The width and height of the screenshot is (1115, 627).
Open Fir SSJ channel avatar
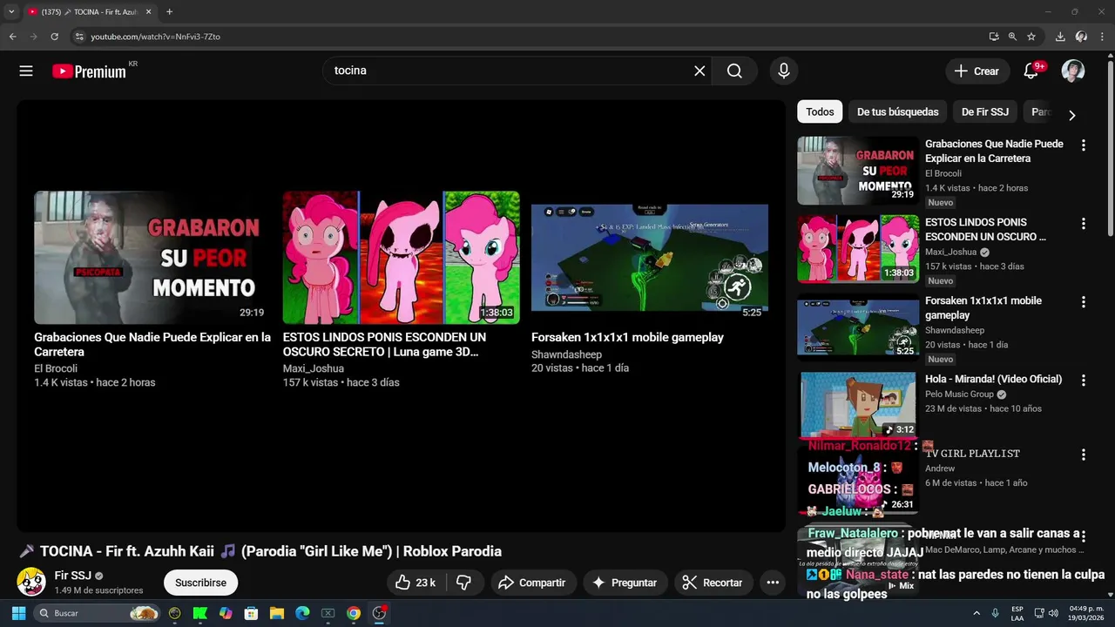tap(31, 582)
